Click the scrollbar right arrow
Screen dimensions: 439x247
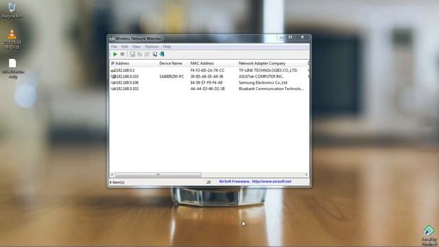(x=307, y=175)
